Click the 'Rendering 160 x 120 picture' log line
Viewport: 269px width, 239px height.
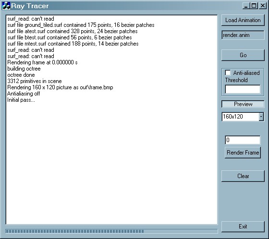[60, 87]
